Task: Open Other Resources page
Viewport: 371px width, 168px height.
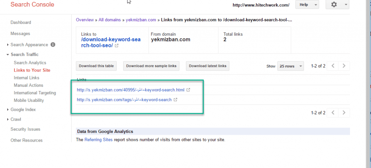Action: [x=26, y=140]
